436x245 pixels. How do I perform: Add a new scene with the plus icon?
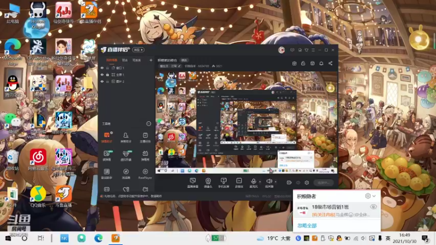(x=151, y=60)
